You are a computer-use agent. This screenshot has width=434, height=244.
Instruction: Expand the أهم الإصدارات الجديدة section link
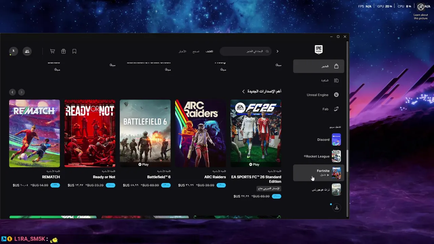pyautogui.click(x=261, y=91)
